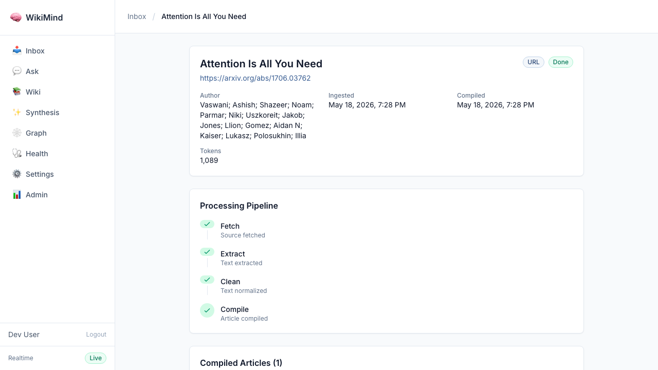Viewport: 658px width, 370px height.
Task: Click the Clean step label
Action: click(230, 282)
